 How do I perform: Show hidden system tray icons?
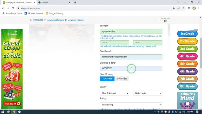155,112
